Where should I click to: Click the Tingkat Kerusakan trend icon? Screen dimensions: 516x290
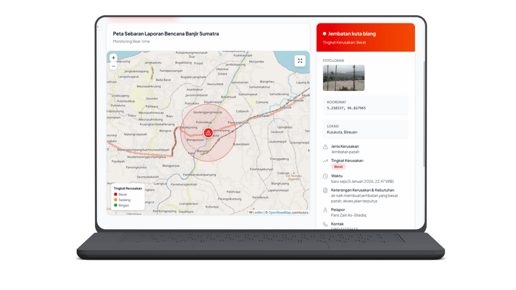click(325, 161)
